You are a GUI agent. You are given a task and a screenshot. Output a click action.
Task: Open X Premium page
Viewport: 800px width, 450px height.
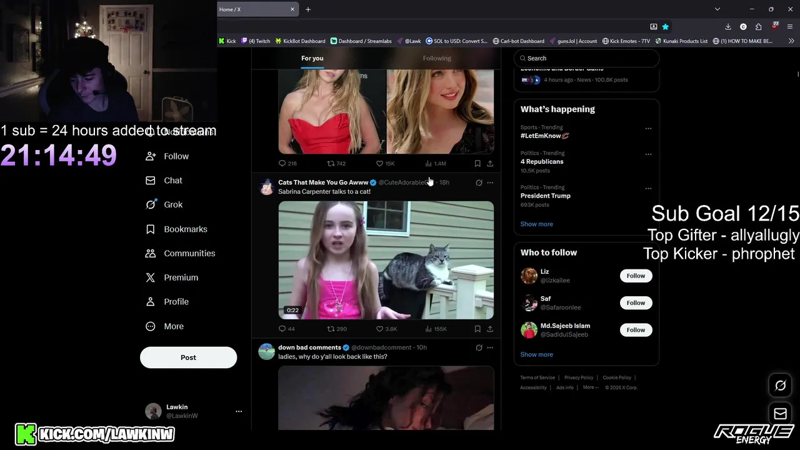(x=172, y=277)
